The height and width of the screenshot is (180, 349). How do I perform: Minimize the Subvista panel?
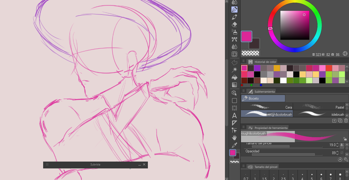pyautogui.click(x=140, y=165)
